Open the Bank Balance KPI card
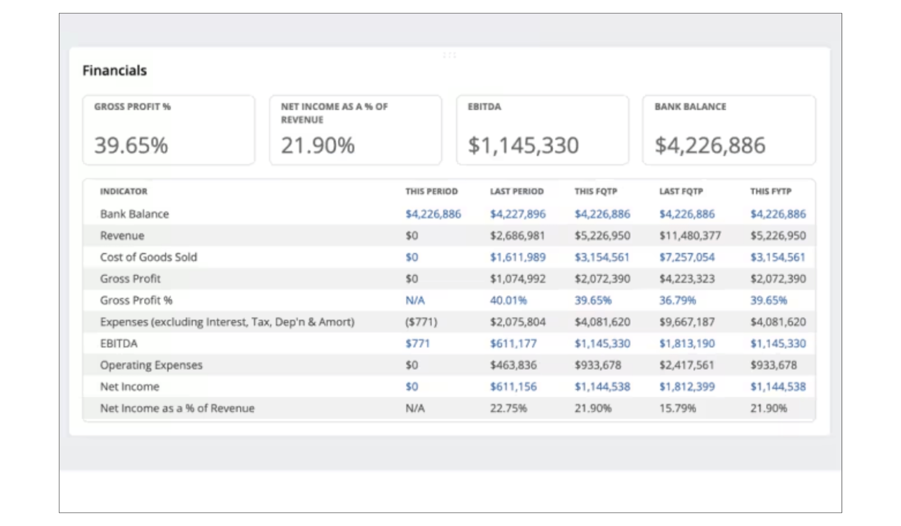Image resolution: width=901 pixels, height=526 pixels. 729,129
